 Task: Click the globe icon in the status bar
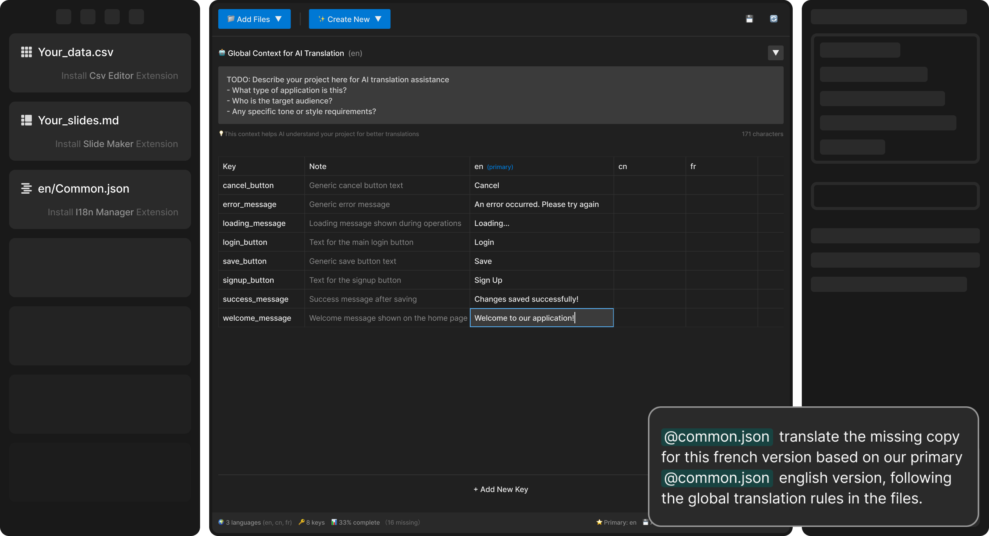(x=221, y=522)
